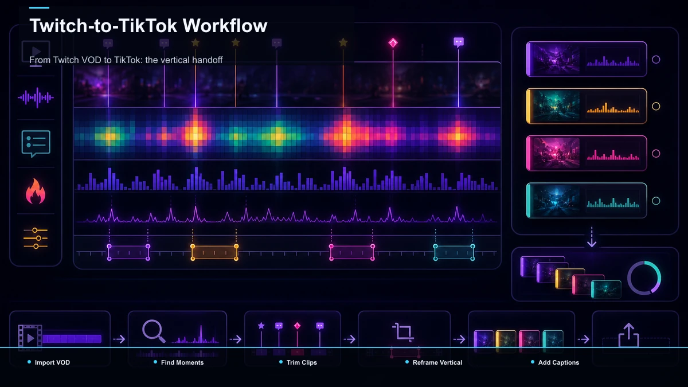This screenshot has height=387, width=688.
Task: Click the orange histogram in second clip card
Action: click(613, 107)
